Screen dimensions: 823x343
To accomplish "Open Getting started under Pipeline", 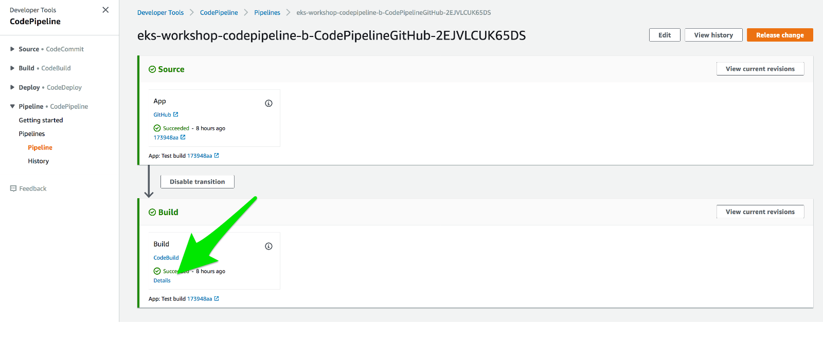I will pos(41,120).
